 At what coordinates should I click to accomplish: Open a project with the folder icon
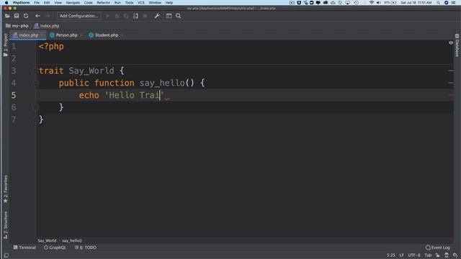[7, 16]
